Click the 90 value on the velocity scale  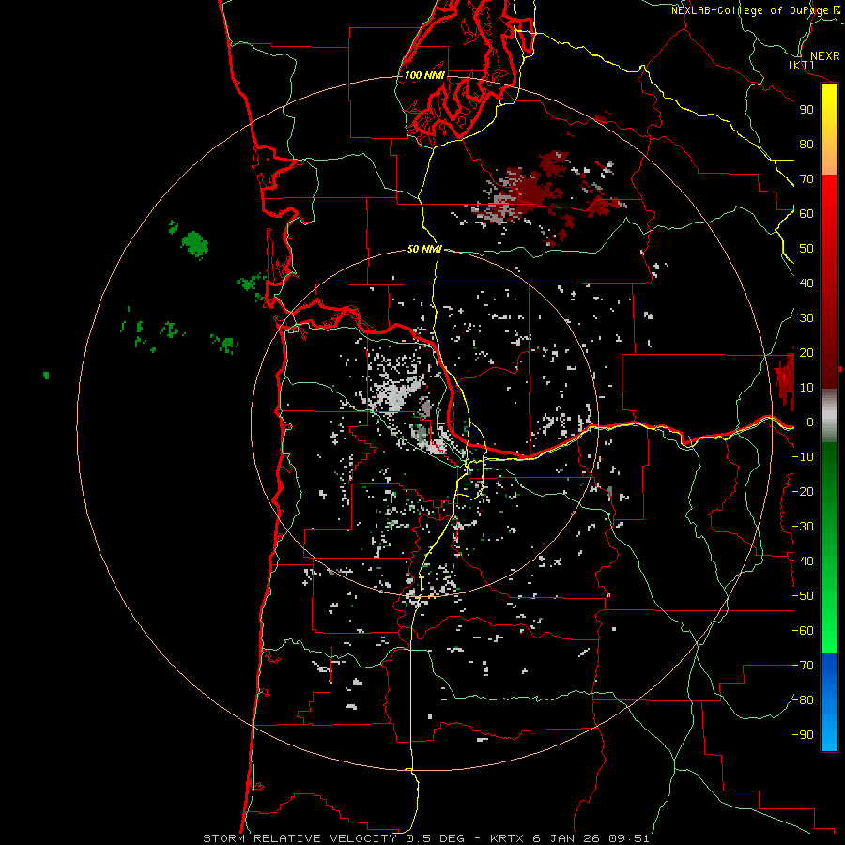click(807, 110)
